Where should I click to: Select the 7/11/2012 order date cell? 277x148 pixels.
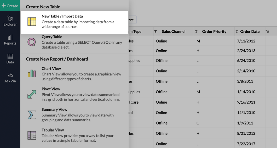(246, 41)
